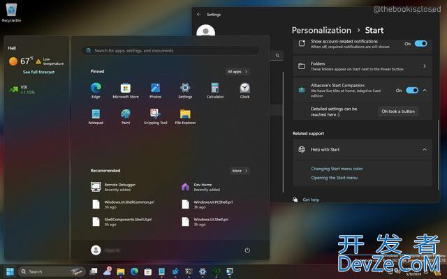This screenshot has height=279, width=447.
Task: Click the Settings page vertical scrollbar
Action: [439, 155]
